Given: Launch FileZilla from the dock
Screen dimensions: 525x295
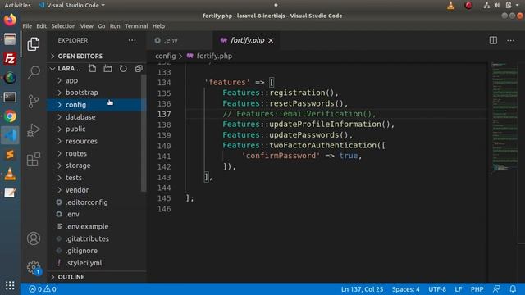Looking at the screenshot, I should pos(10,58).
